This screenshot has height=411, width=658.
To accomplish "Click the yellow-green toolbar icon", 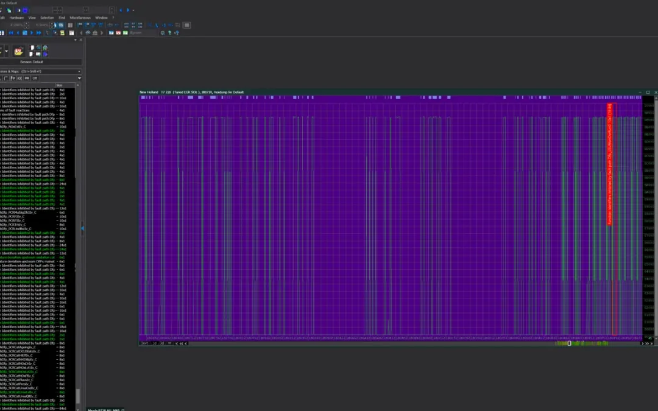I will click(62, 33).
